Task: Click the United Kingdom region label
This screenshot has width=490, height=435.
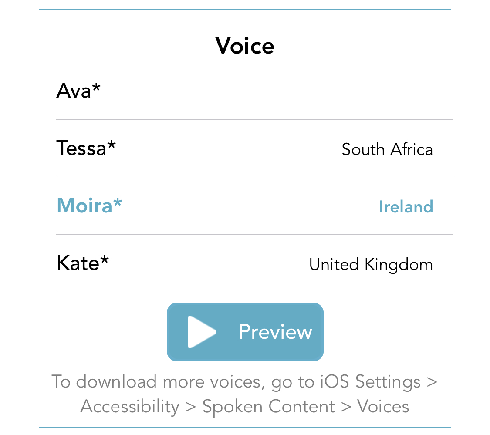Action: pos(371,264)
